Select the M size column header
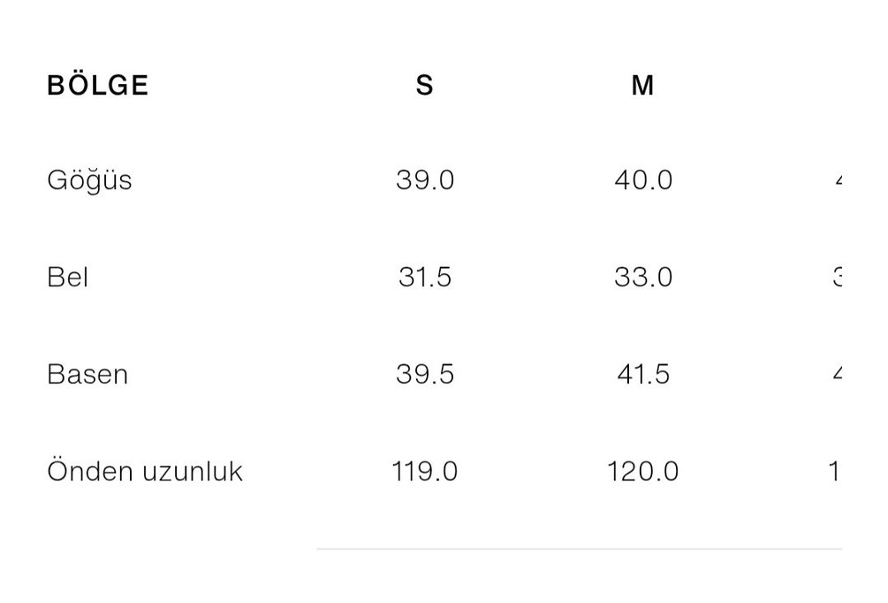Viewport: 888px width, 603px height. click(642, 86)
